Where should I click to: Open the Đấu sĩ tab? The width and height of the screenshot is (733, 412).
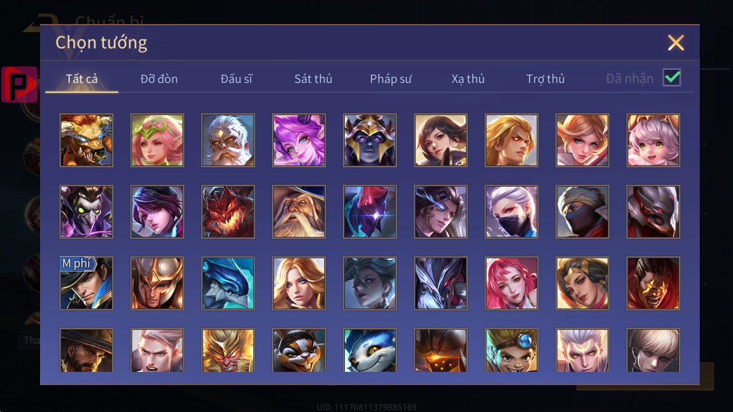tap(237, 79)
